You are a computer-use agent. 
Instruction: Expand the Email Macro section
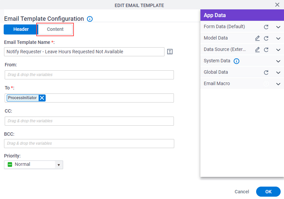pos(278,84)
